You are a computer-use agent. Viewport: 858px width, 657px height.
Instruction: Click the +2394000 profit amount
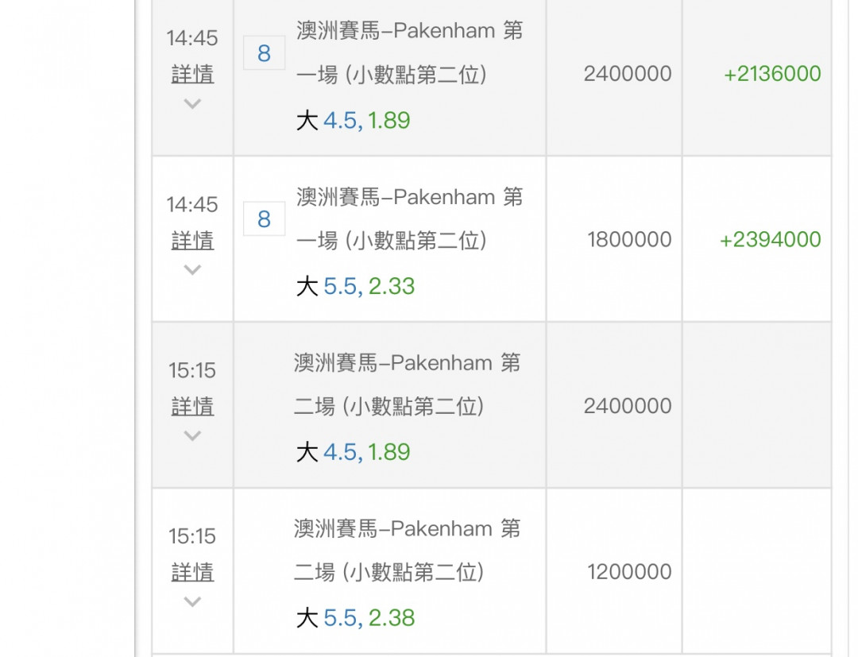(770, 240)
